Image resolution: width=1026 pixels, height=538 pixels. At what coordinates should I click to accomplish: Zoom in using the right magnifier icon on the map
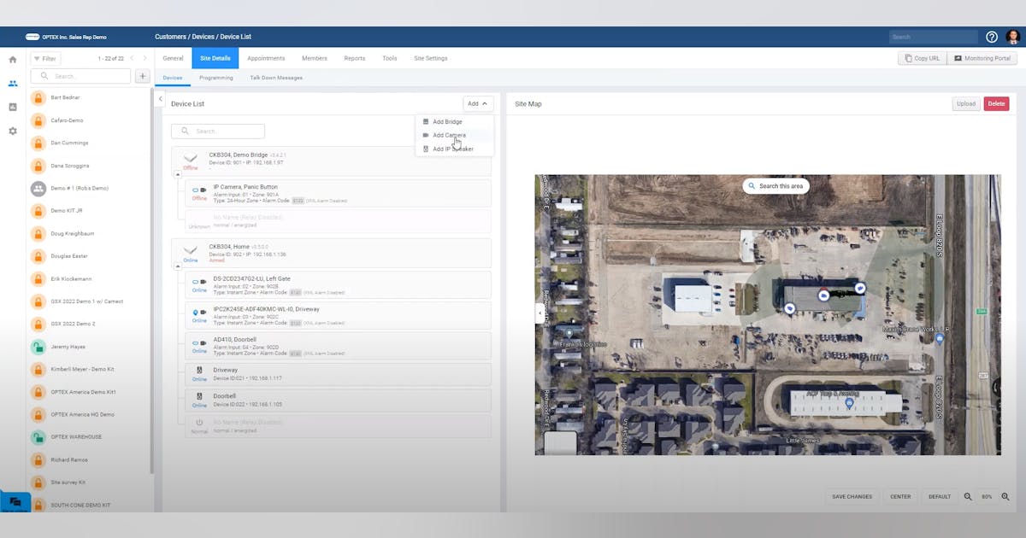coord(1005,496)
